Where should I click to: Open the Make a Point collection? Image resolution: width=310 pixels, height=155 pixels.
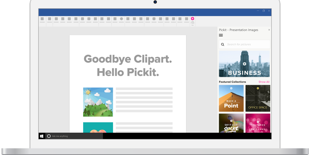[x=231, y=98]
